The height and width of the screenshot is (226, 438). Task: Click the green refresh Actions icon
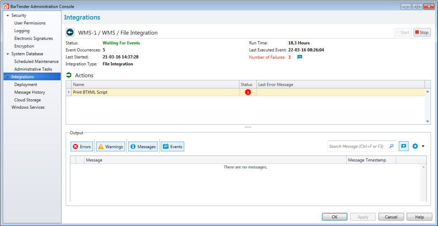(x=68, y=75)
